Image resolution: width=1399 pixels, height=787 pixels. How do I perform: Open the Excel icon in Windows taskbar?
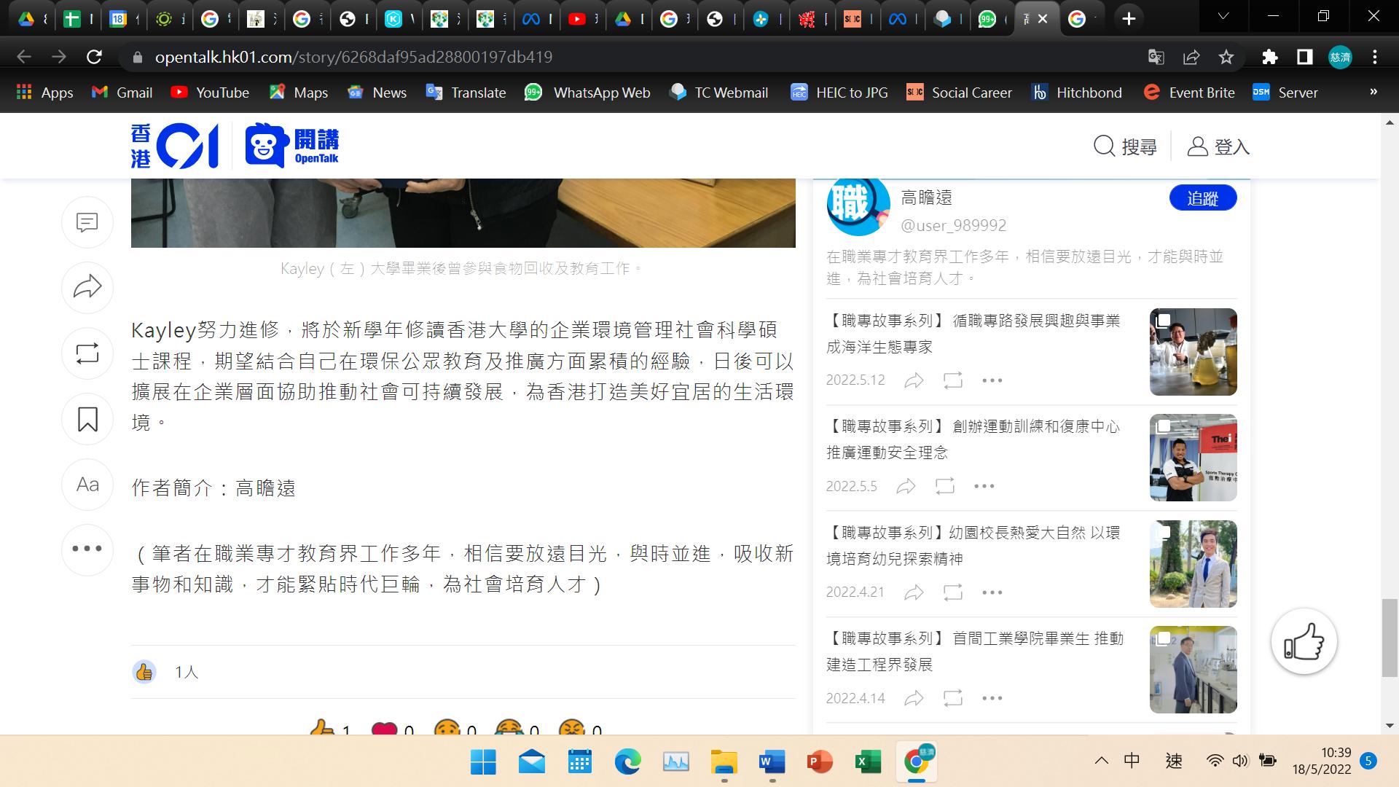click(x=867, y=762)
